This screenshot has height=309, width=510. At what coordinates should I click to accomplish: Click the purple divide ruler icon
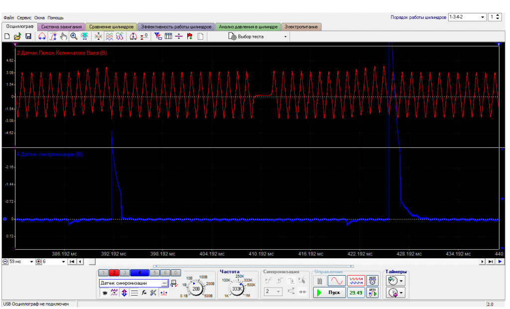point(179,36)
